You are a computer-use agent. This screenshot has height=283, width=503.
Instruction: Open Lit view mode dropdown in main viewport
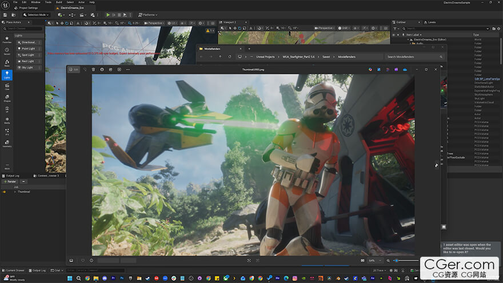pyautogui.click(x=171, y=23)
